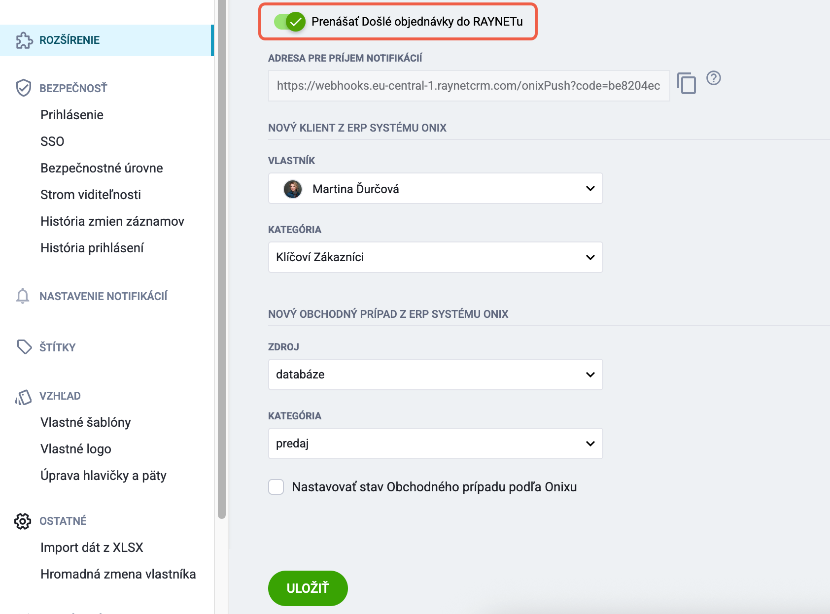Click the tag icon beside Štítky
This screenshot has width=830, height=614.
pyautogui.click(x=24, y=347)
